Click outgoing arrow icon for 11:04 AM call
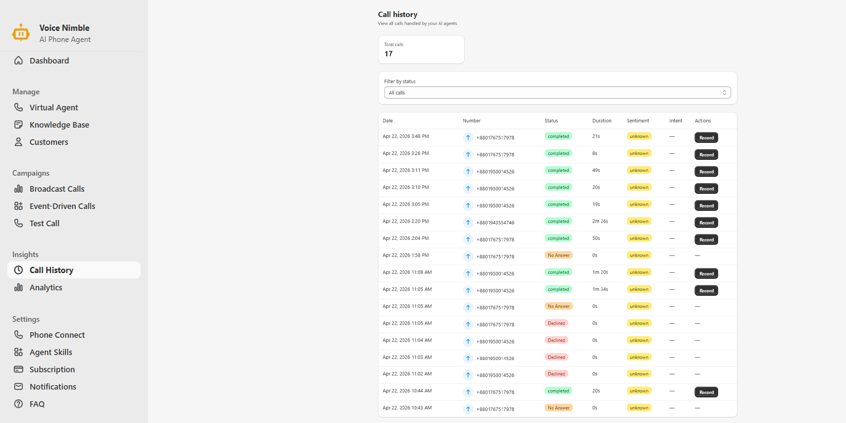This screenshot has width=846, height=423. click(x=468, y=341)
